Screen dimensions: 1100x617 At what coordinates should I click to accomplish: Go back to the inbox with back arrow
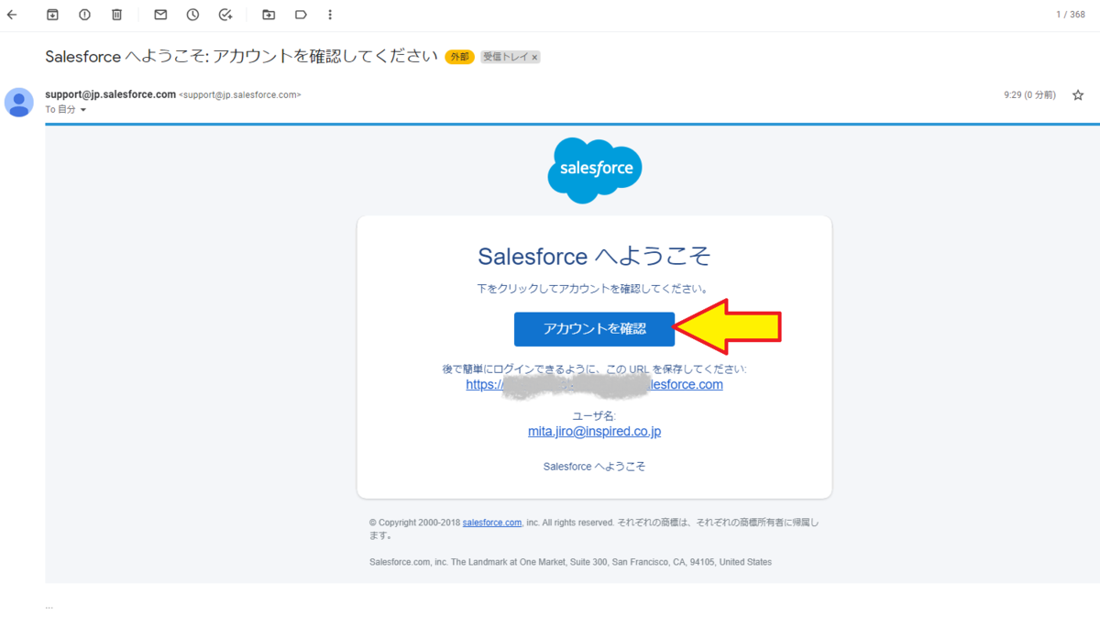pyautogui.click(x=12, y=15)
